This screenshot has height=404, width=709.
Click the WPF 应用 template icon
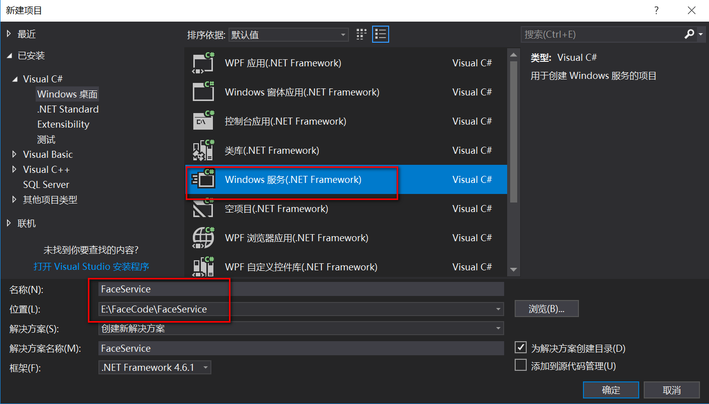(x=204, y=63)
